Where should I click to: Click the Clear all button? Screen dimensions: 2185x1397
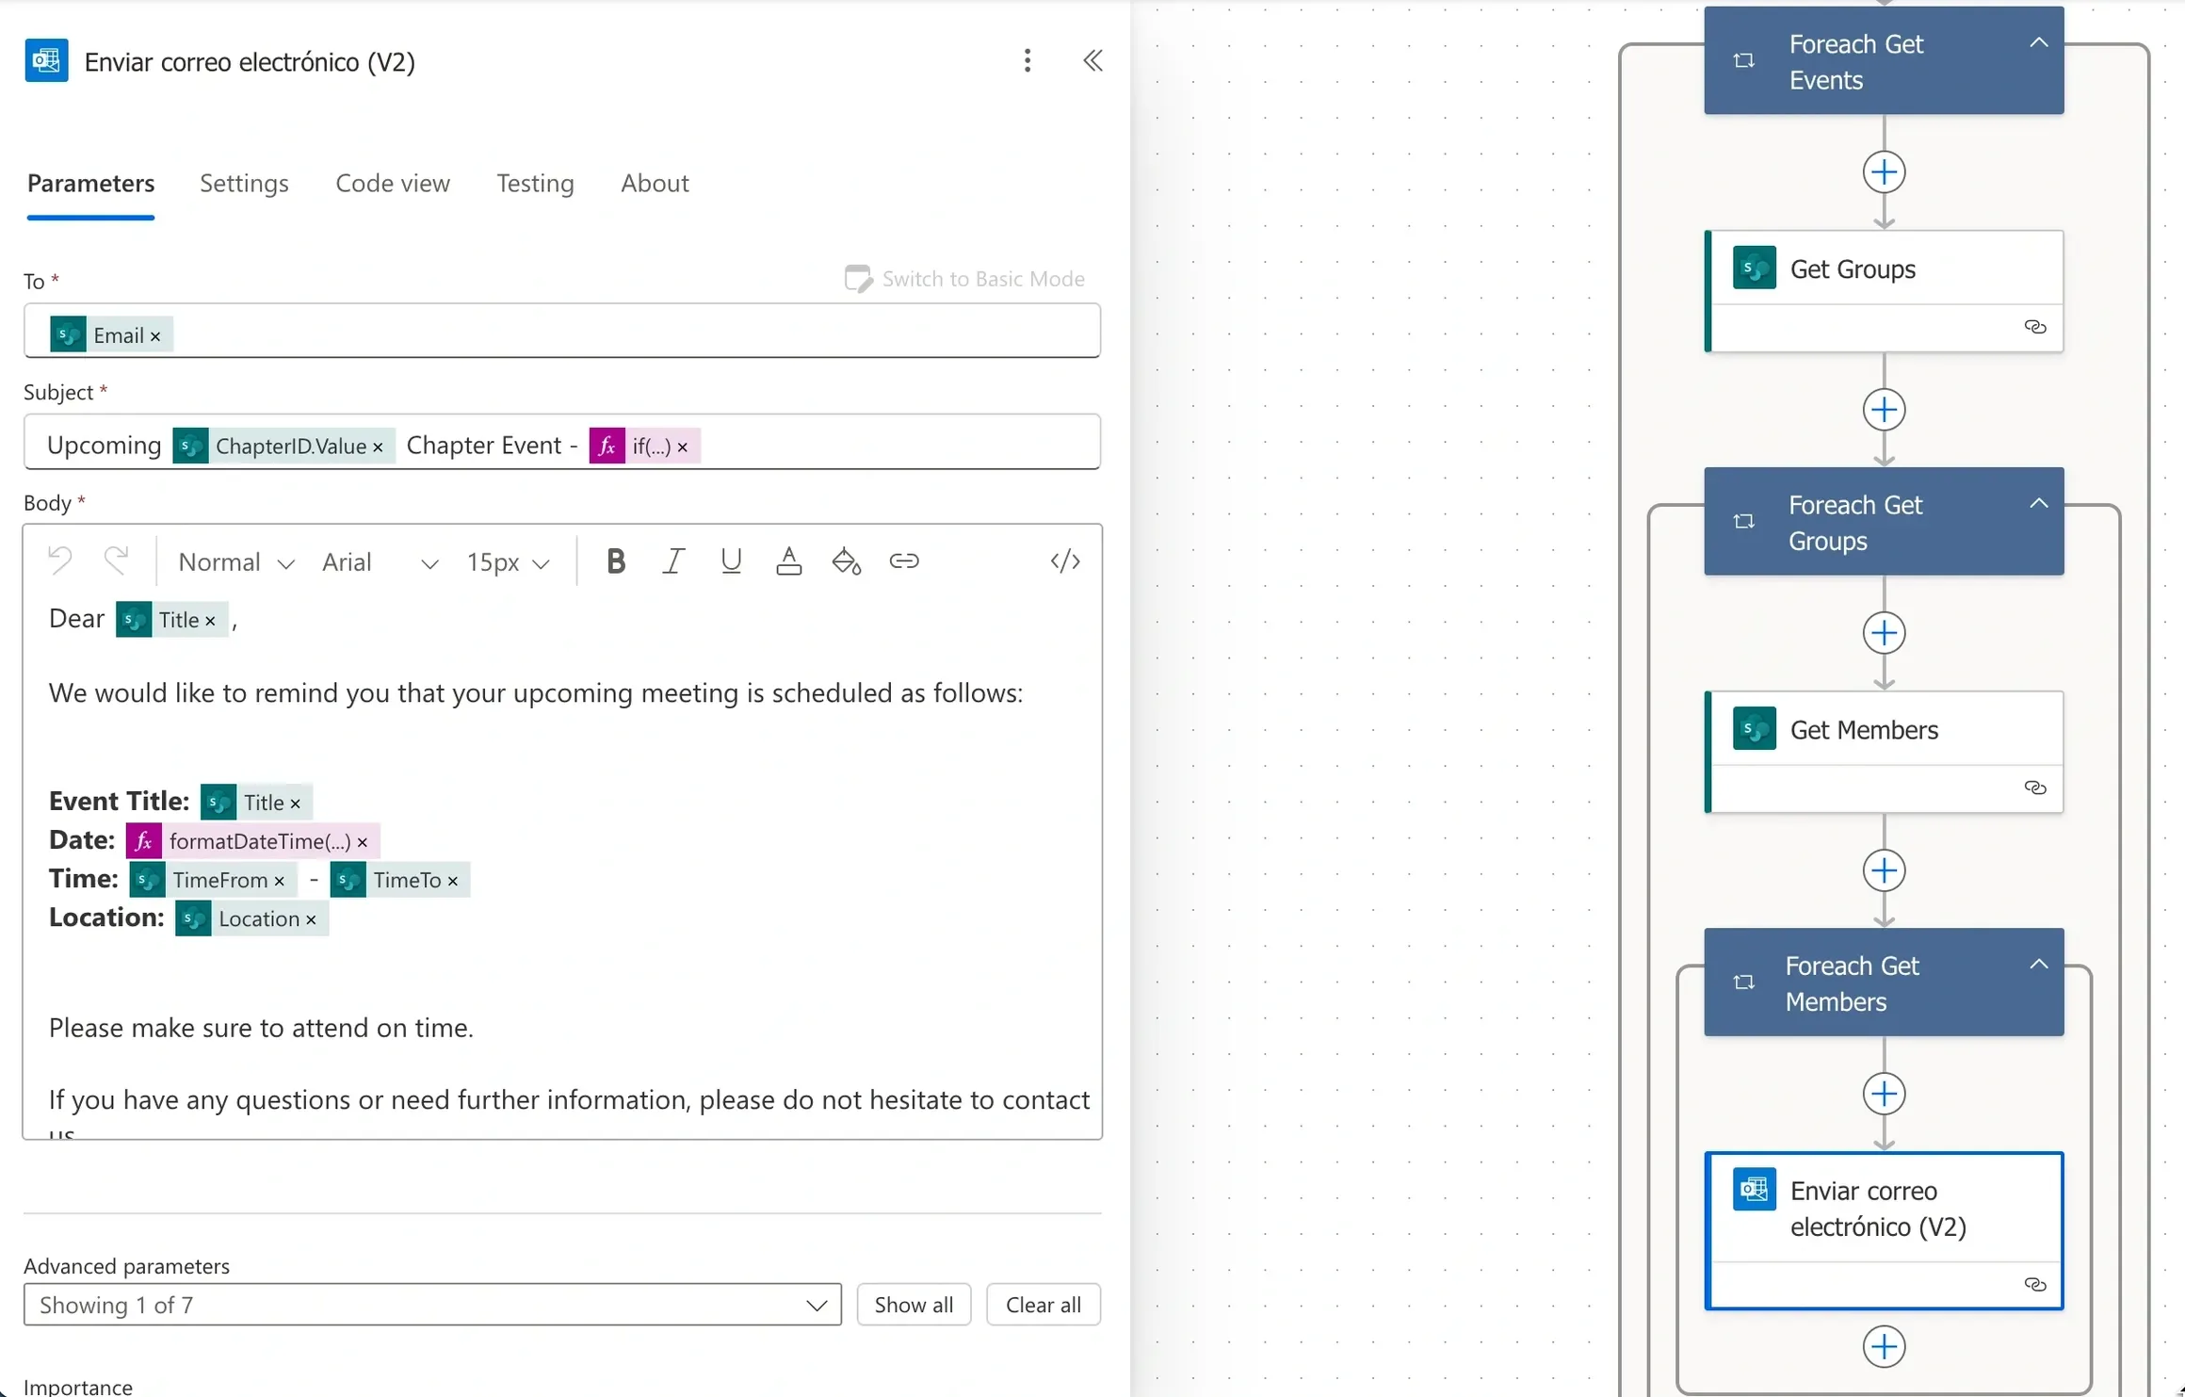tap(1044, 1305)
